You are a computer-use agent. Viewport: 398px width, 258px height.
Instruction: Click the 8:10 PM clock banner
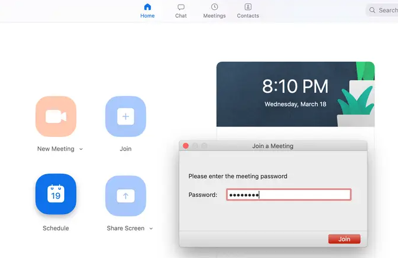[x=295, y=94]
